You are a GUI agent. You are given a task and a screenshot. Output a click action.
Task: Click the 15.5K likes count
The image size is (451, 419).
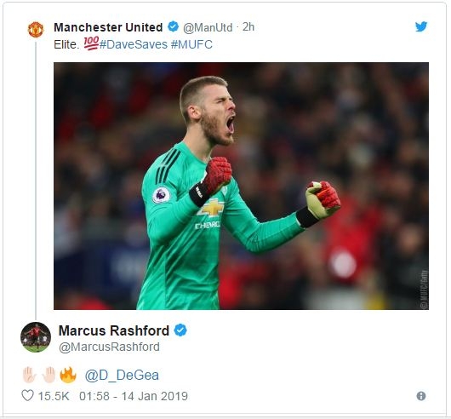54,396
